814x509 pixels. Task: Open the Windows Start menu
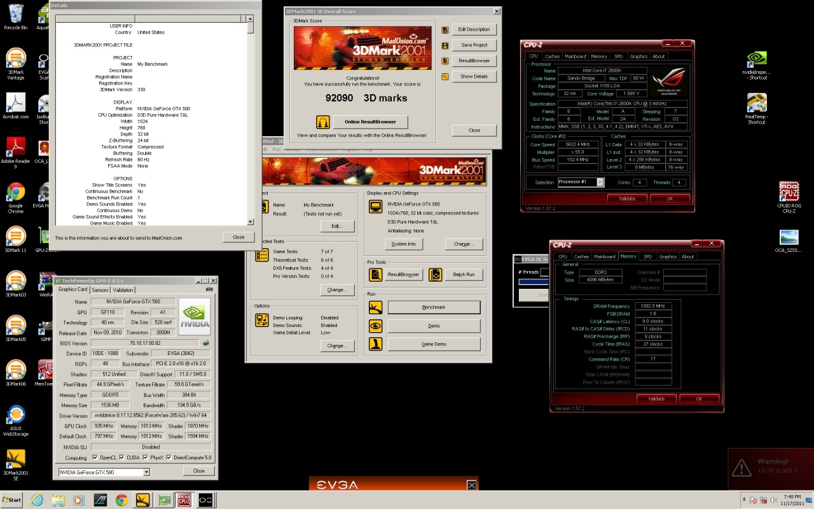pyautogui.click(x=11, y=500)
